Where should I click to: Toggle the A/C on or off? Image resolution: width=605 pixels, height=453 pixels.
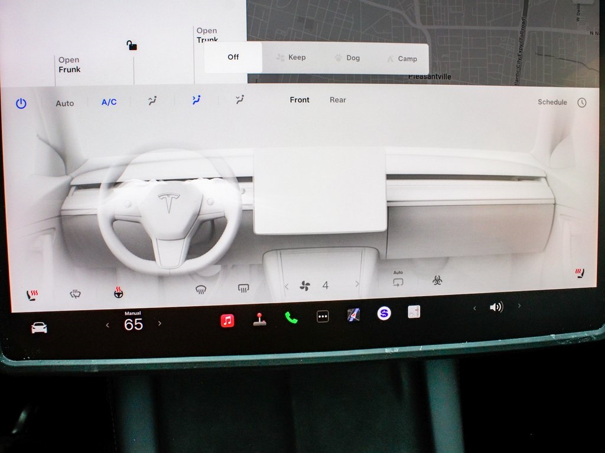[x=109, y=101]
